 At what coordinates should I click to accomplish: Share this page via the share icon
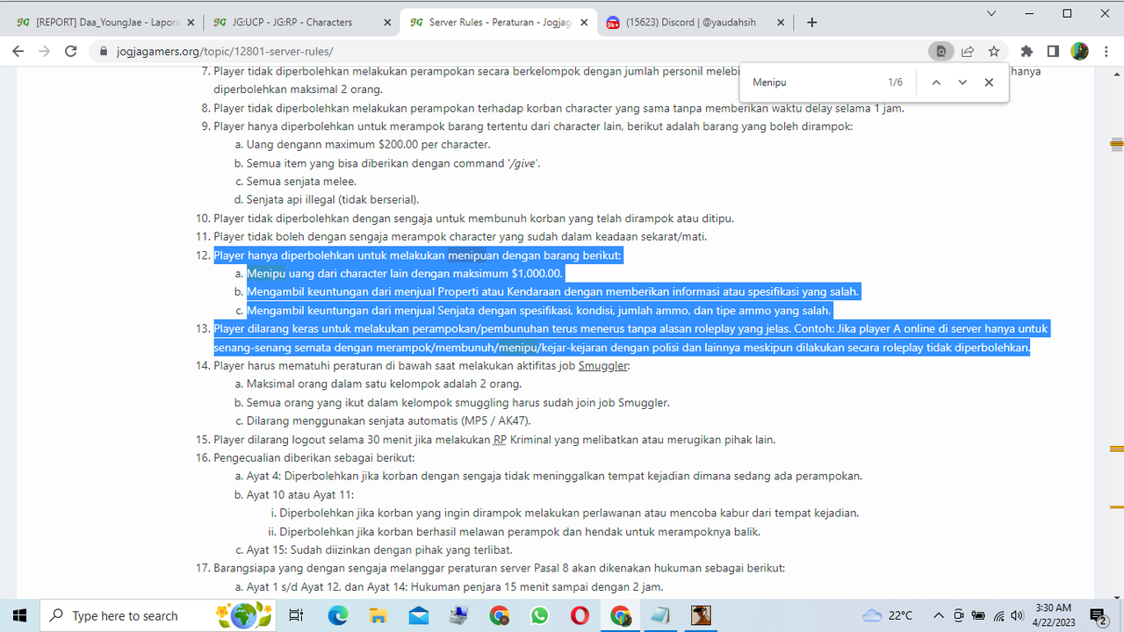tap(968, 52)
